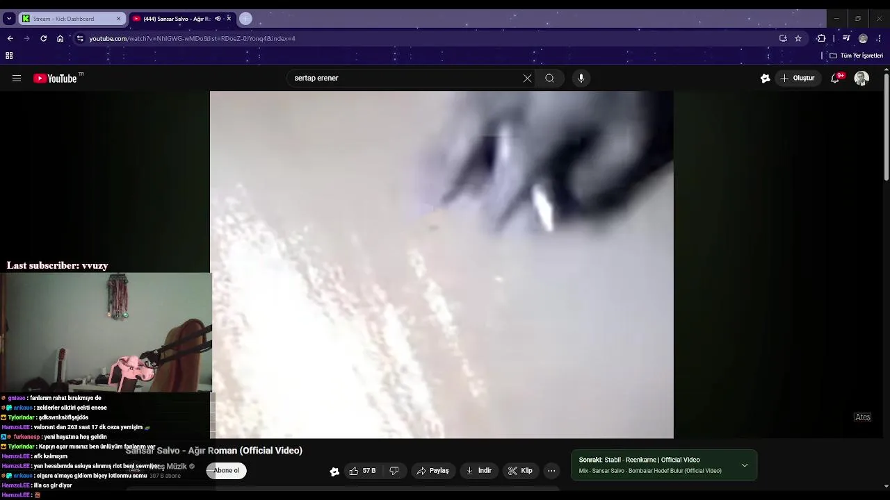This screenshot has height=500, width=890.
Task: Switch to the Stream - Kick Dashboard tab
Action: coord(72,19)
